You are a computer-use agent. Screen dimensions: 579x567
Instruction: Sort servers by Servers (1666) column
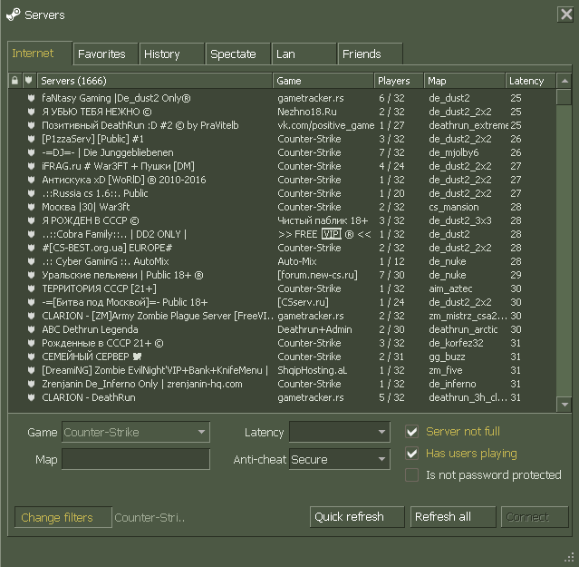click(155, 81)
